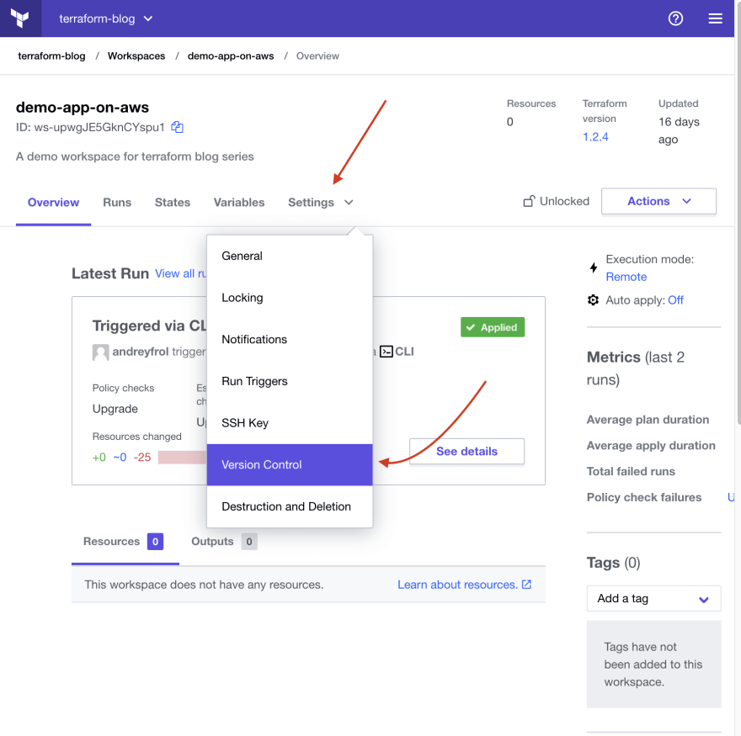Viewport: 741px width, 736px height.
Task: Click the See details button
Action: (466, 452)
